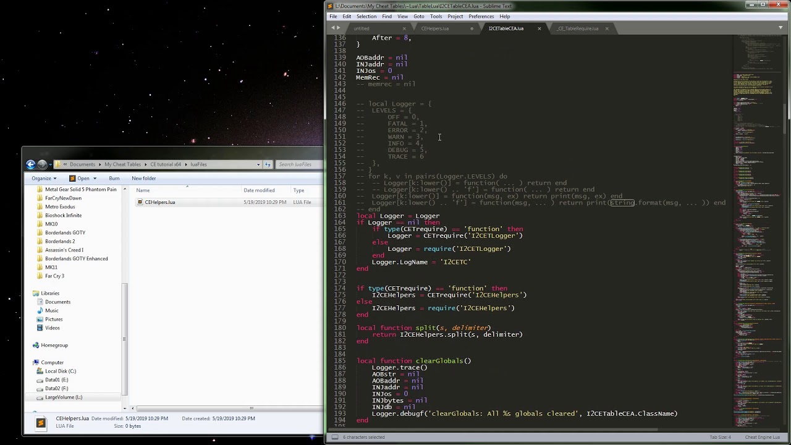Image resolution: width=791 pixels, height=445 pixels.
Task: Go to previous tab with left arrow
Action: click(333, 28)
